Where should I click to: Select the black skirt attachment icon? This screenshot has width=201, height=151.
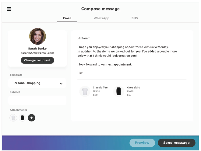click(x=23, y=118)
